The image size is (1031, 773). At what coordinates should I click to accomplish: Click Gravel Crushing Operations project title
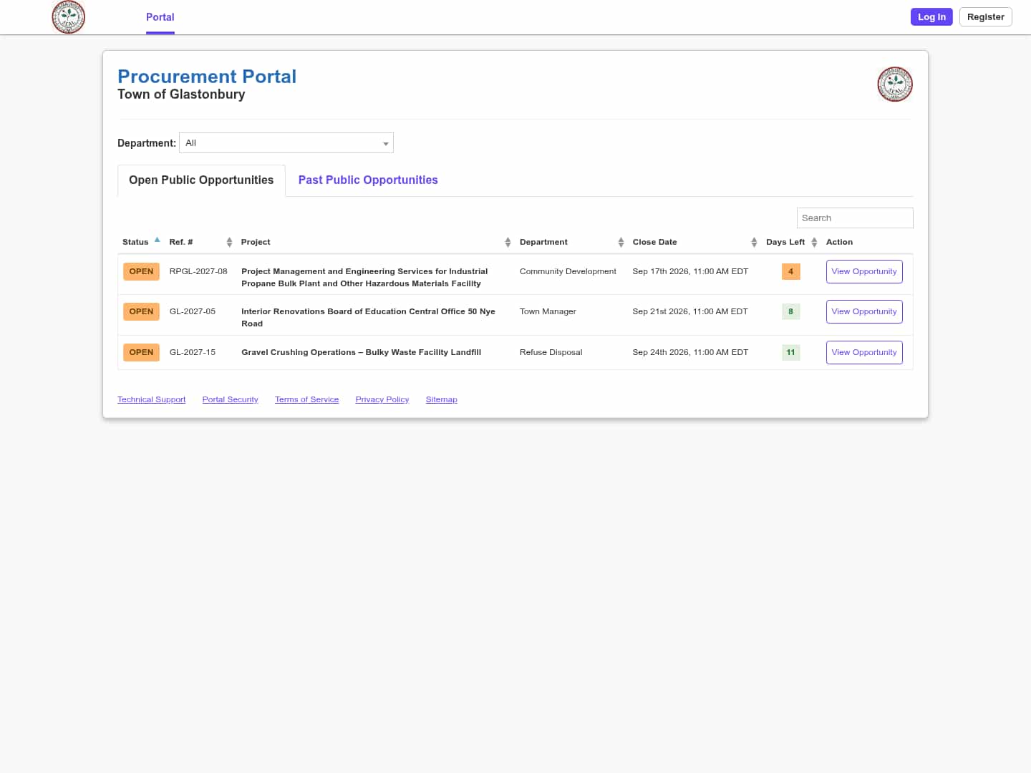[361, 352]
